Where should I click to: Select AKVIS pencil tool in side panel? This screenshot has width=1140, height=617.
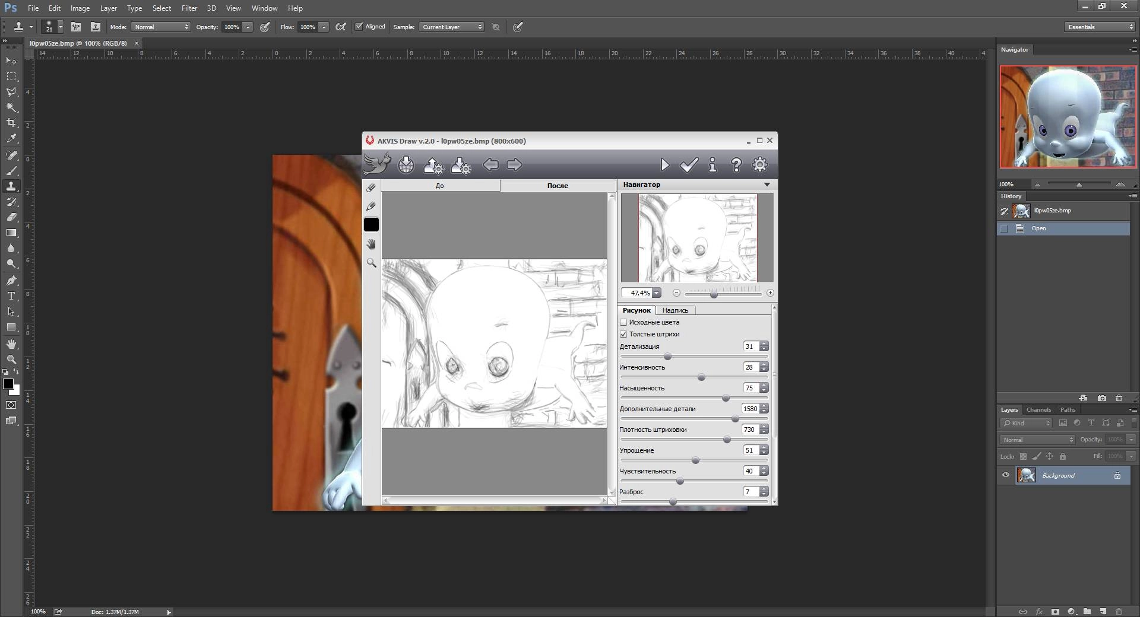pyautogui.click(x=371, y=206)
